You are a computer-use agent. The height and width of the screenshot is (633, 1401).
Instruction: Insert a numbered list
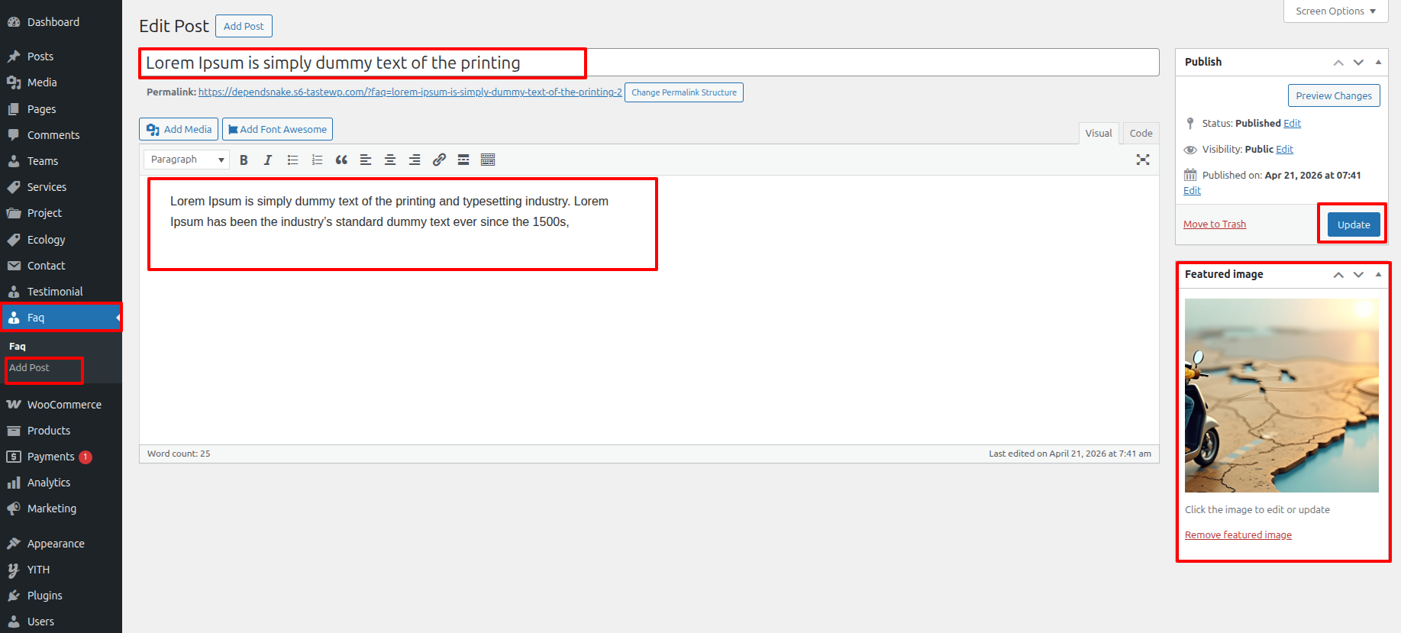pos(317,160)
